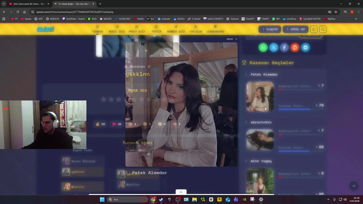Reload the browser page
The image size is (363, 204).
(18, 12)
